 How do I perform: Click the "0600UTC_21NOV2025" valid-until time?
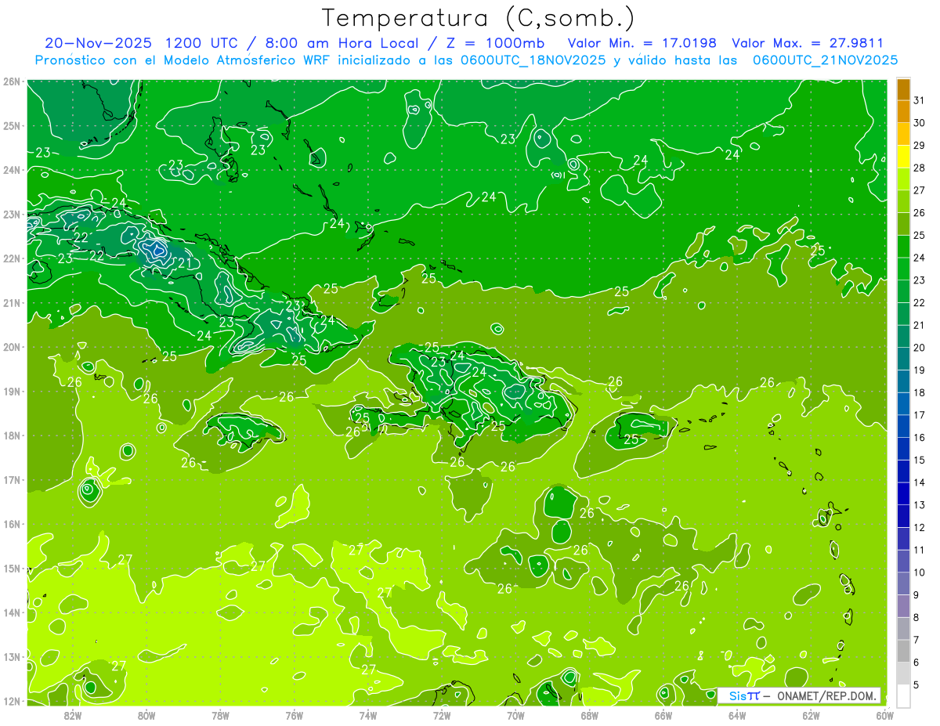pyautogui.click(x=825, y=60)
